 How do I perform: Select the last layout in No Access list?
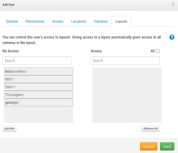tap(39, 102)
